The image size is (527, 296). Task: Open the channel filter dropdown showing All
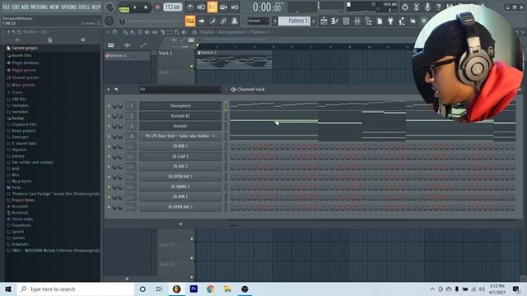tap(180, 90)
